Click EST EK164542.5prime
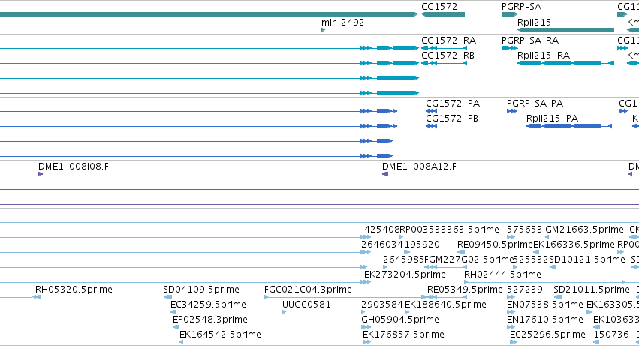Viewport: 639px width, 346px height. point(220,335)
